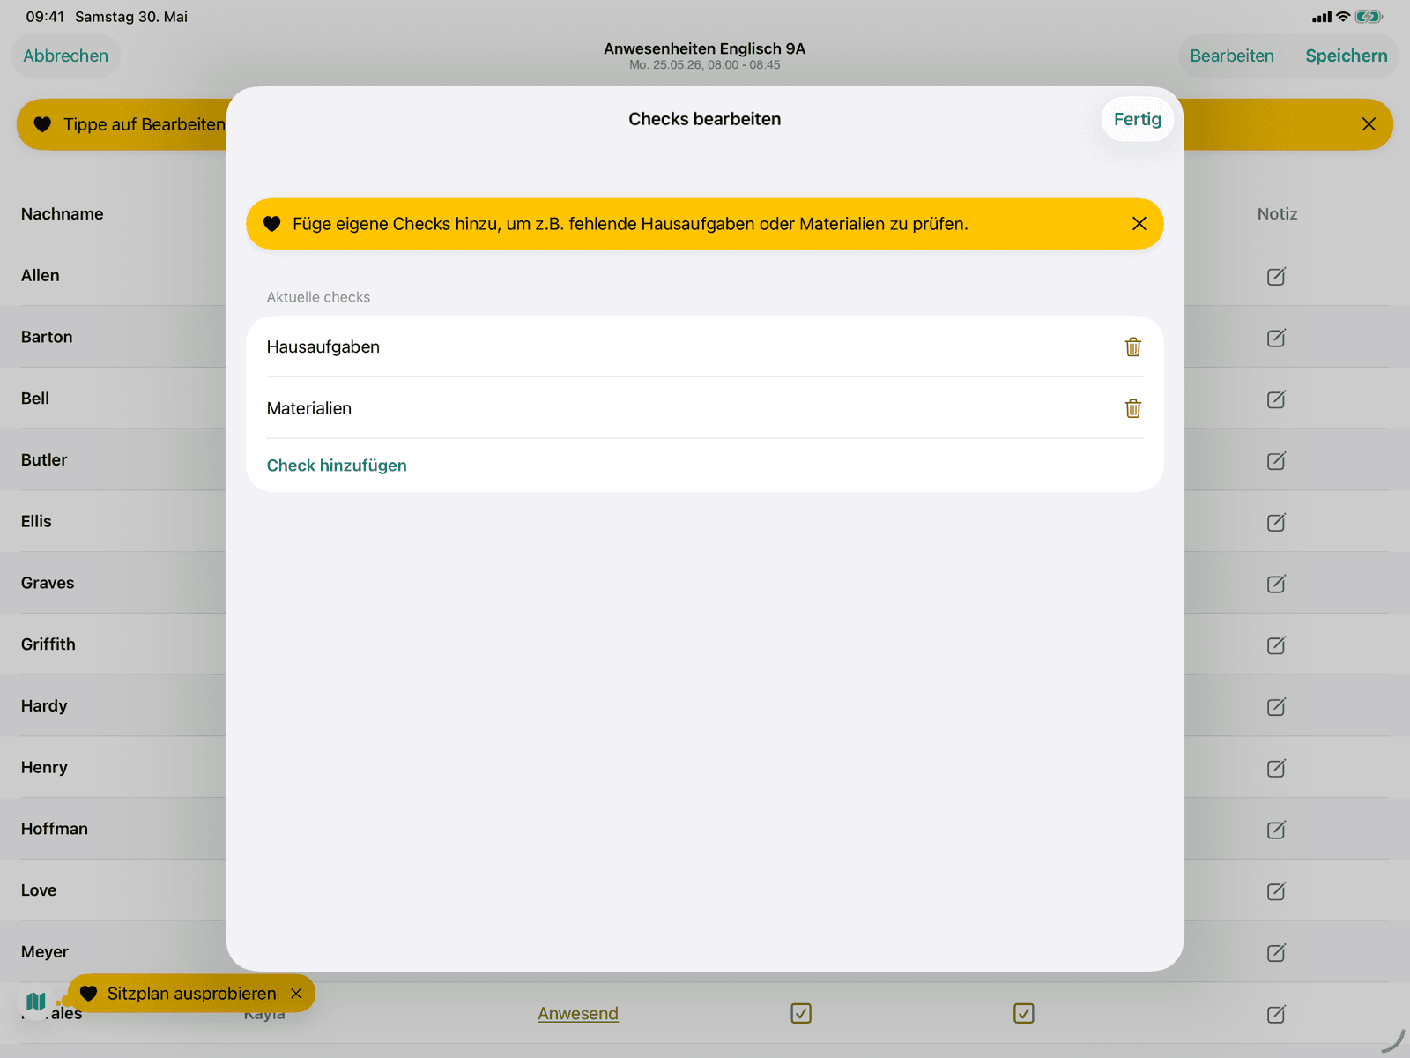1410x1058 pixels.
Task: Open the note editor for Griffith
Action: click(1276, 645)
